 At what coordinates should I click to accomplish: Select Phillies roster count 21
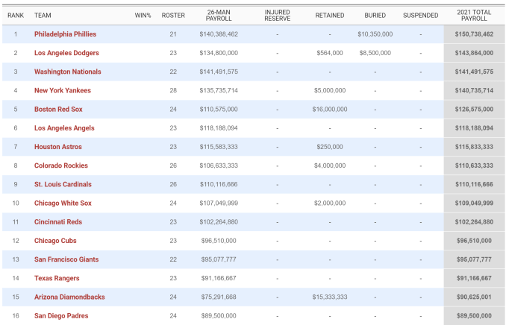click(173, 34)
